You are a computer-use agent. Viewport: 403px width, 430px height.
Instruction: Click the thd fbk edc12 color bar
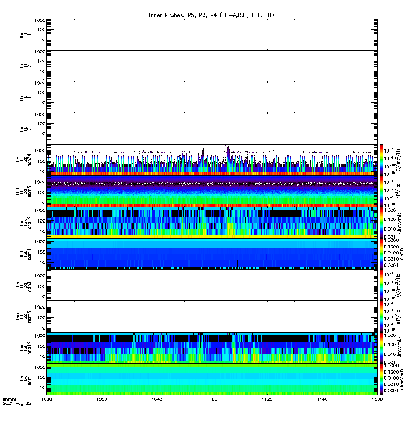click(382, 223)
